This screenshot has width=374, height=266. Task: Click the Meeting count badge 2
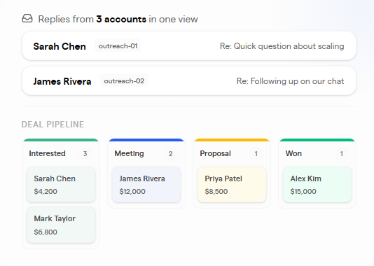[171, 154]
